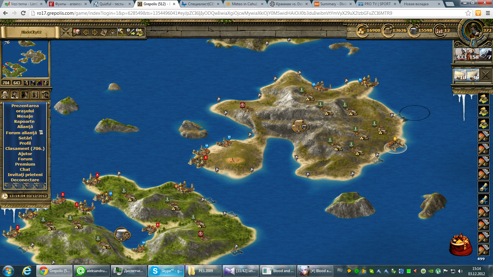Screen dimensions: 493x277
Task: Open Premium from the side menu
Action: (x=25, y=164)
